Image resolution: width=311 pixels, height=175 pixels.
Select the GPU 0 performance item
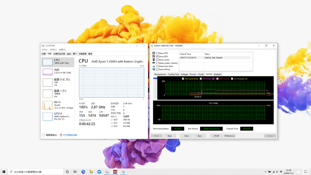(58, 116)
